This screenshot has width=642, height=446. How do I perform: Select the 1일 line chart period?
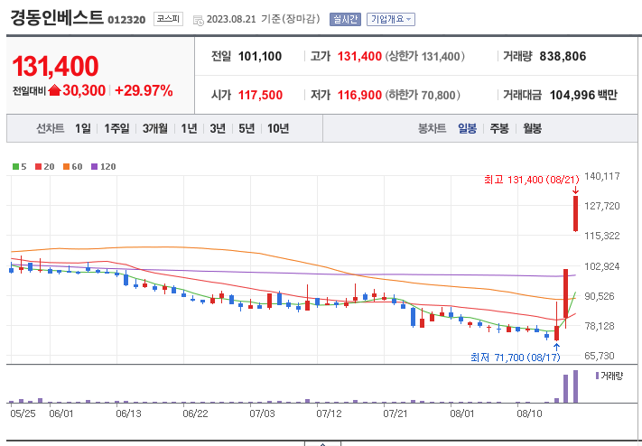(x=83, y=128)
